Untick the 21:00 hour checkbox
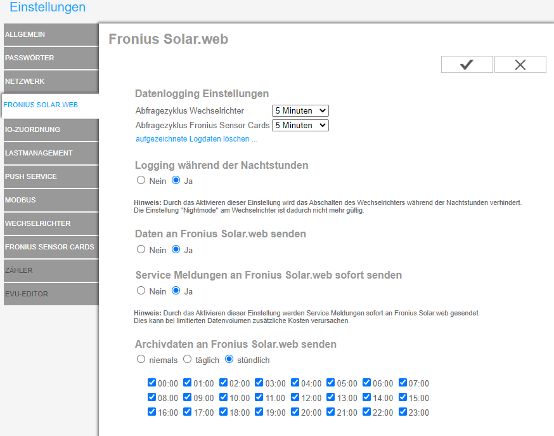554x436 pixels. (331, 412)
